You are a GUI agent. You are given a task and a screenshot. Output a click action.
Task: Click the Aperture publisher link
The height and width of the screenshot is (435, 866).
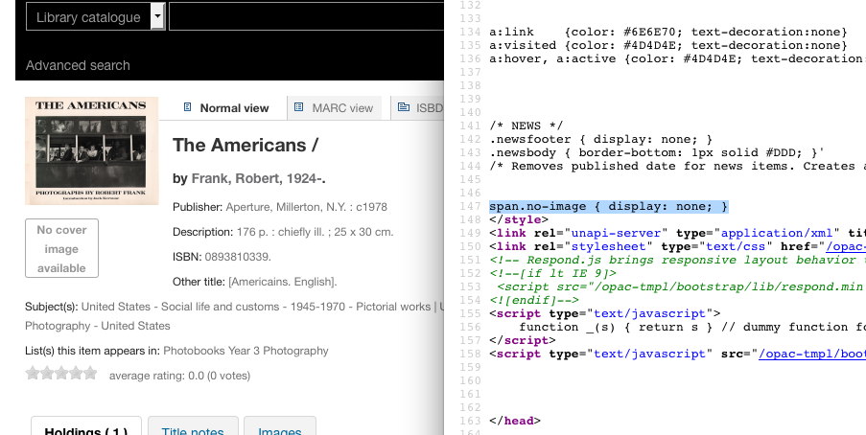pyautogui.click(x=250, y=206)
